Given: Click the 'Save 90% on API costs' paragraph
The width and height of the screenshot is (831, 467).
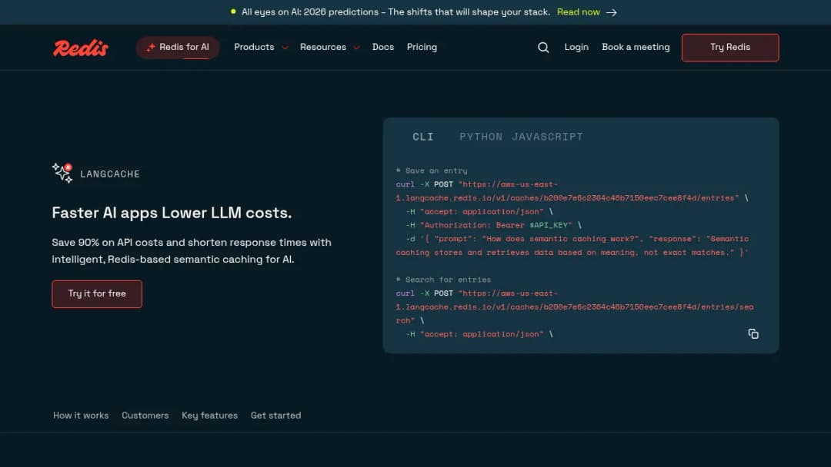Looking at the screenshot, I should coord(192,250).
